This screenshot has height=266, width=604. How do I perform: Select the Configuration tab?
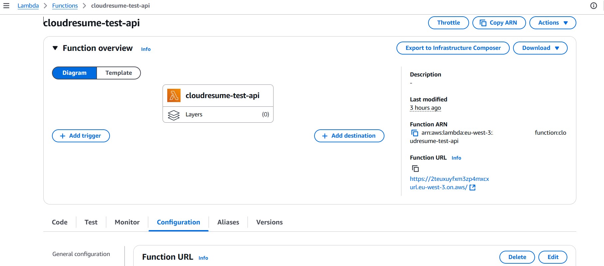[179, 222]
